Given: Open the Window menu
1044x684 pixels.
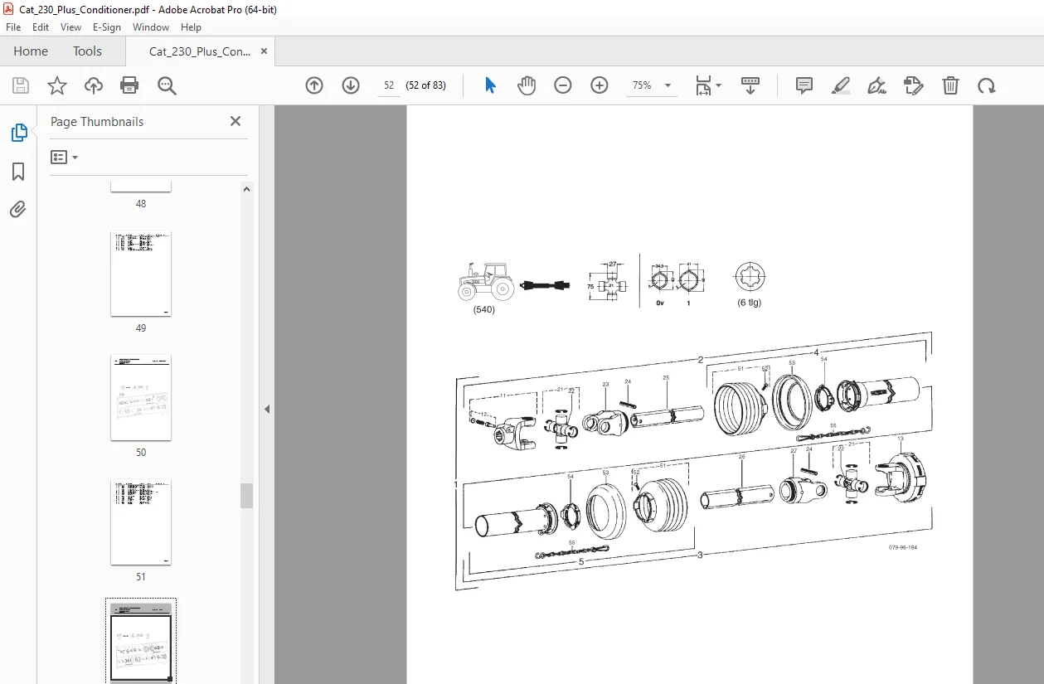Looking at the screenshot, I should click(151, 27).
